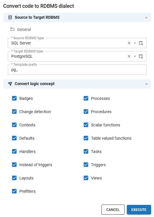Image resolution: width=154 pixels, height=217 pixels.
Task: Focus the Template prefix input field
Action: tap(77, 70)
